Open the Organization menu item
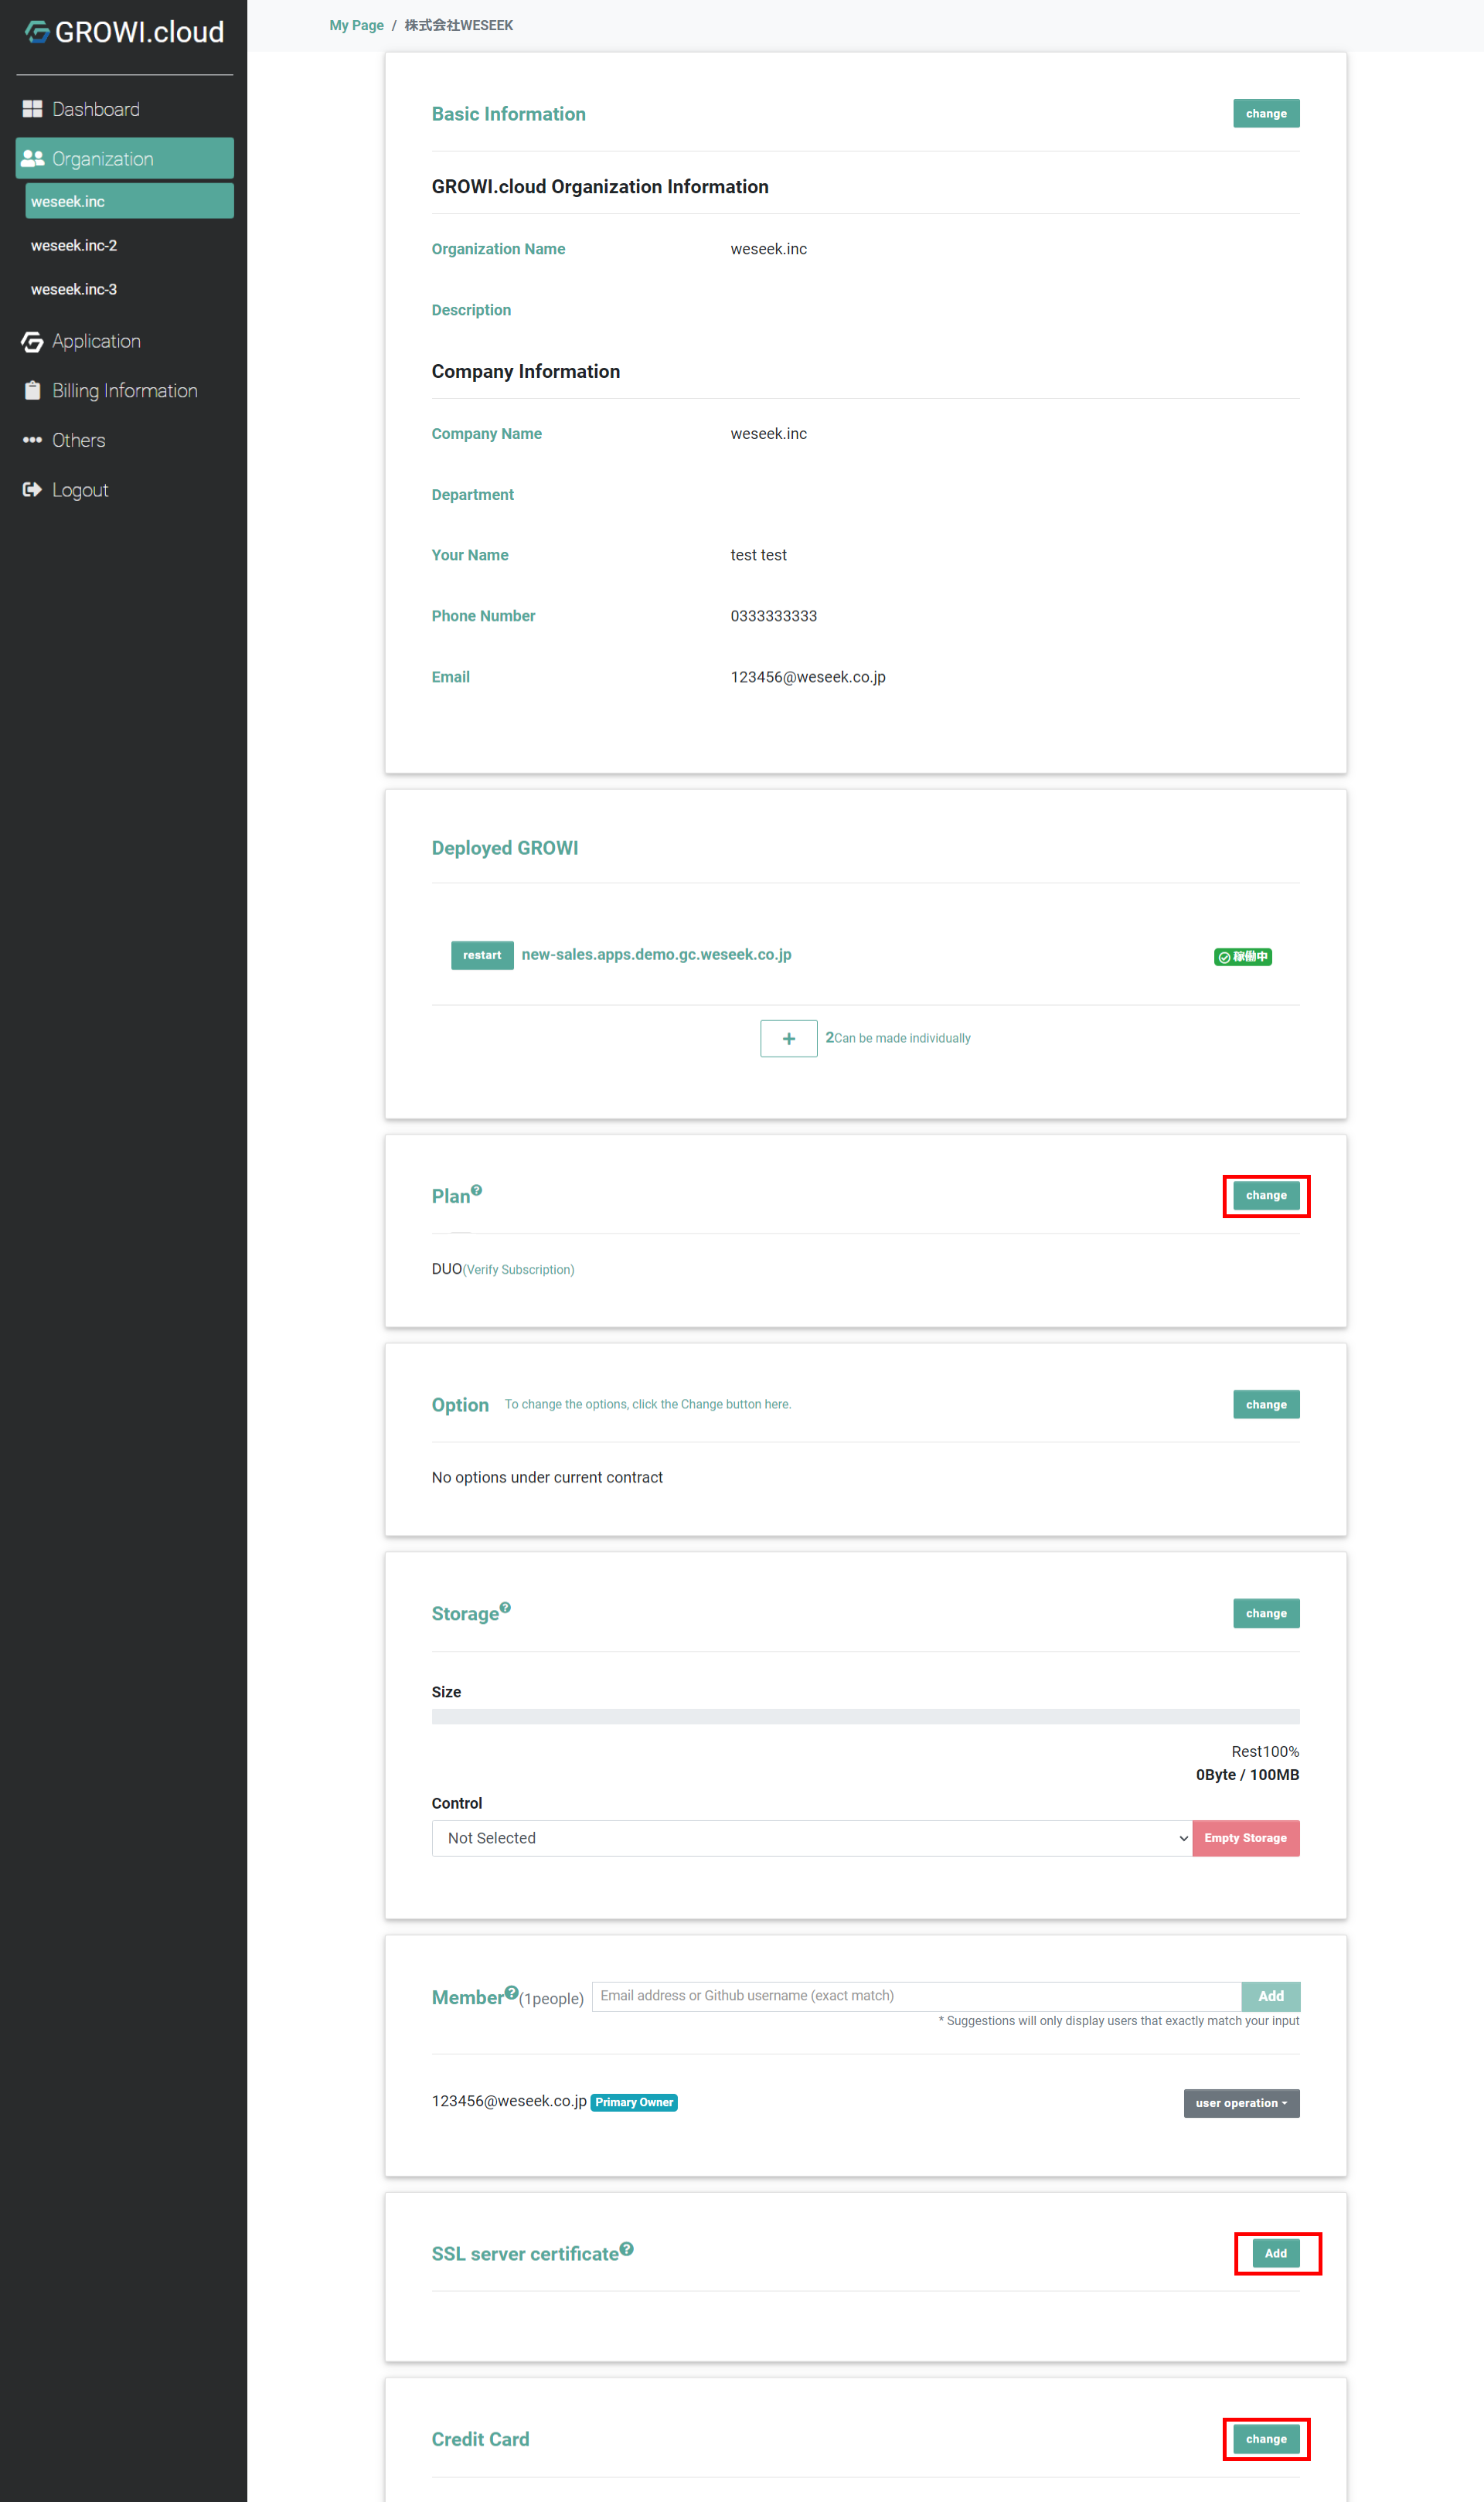Screen dimensions: 1484x2502 tap(124, 158)
